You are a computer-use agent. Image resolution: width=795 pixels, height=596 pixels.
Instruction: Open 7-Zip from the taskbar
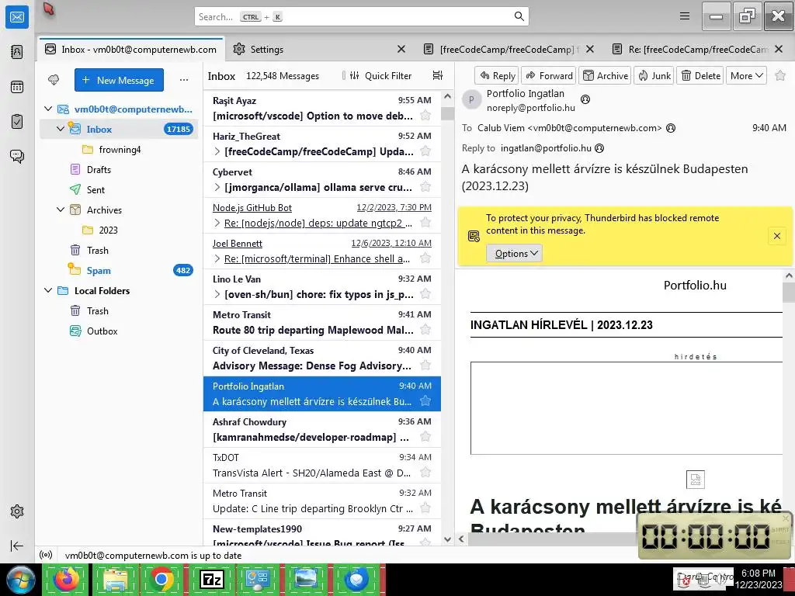212,579
